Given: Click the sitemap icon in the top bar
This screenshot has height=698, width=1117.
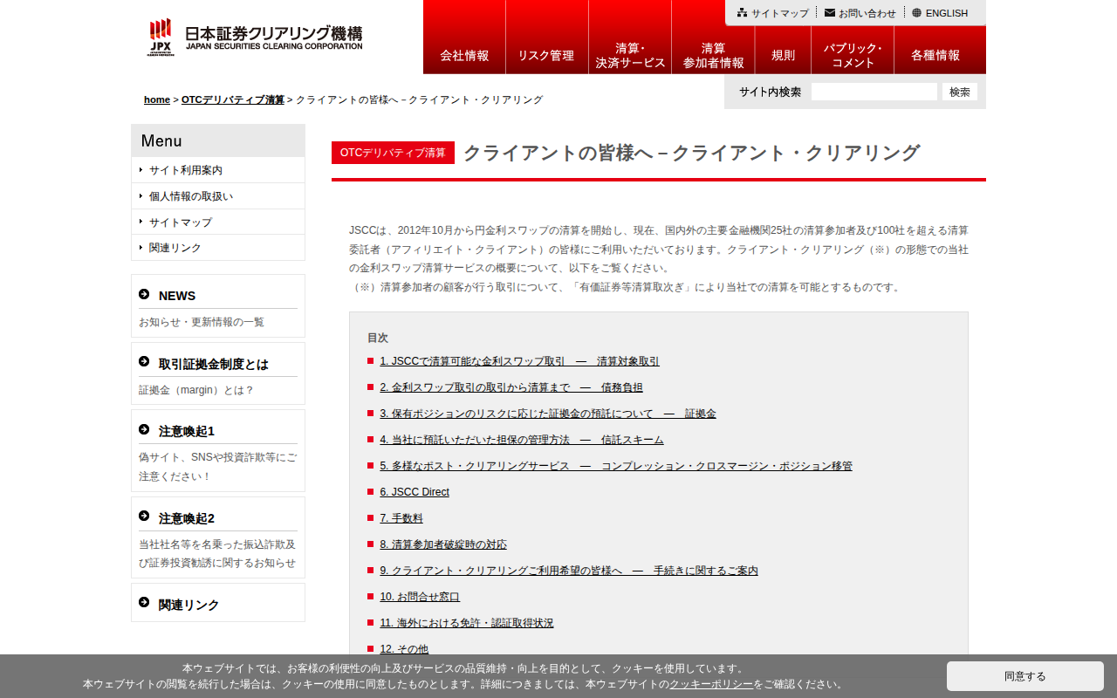Looking at the screenshot, I should point(742,13).
